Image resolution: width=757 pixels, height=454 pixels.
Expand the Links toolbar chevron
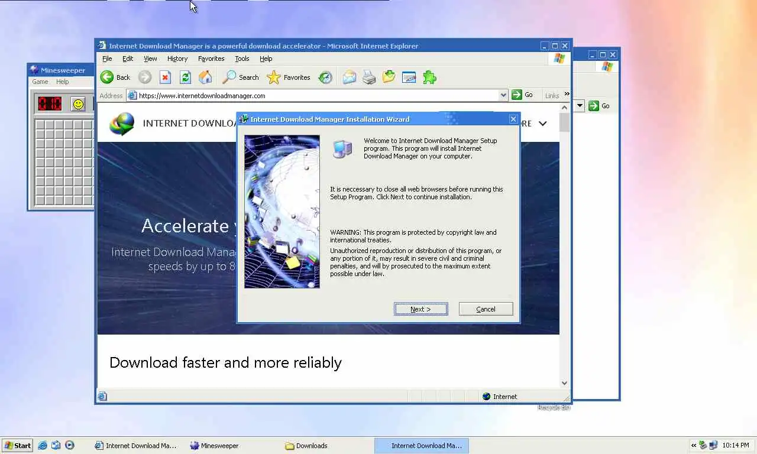pyautogui.click(x=567, y=94)
